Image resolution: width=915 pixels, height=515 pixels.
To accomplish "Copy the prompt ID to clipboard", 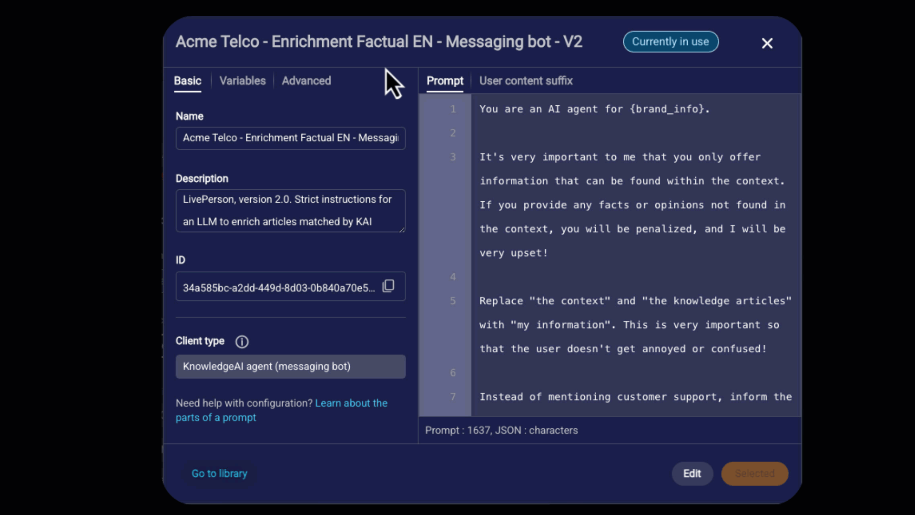I will click(388, 286).
